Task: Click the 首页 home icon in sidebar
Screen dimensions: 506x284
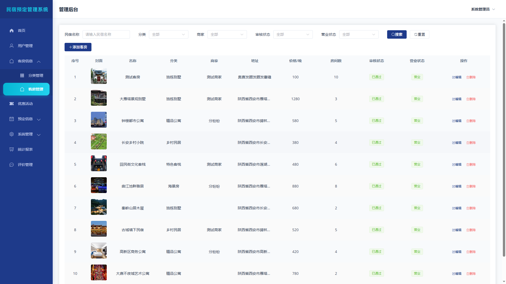Action: pyautogui.click(x=12, y=31)
